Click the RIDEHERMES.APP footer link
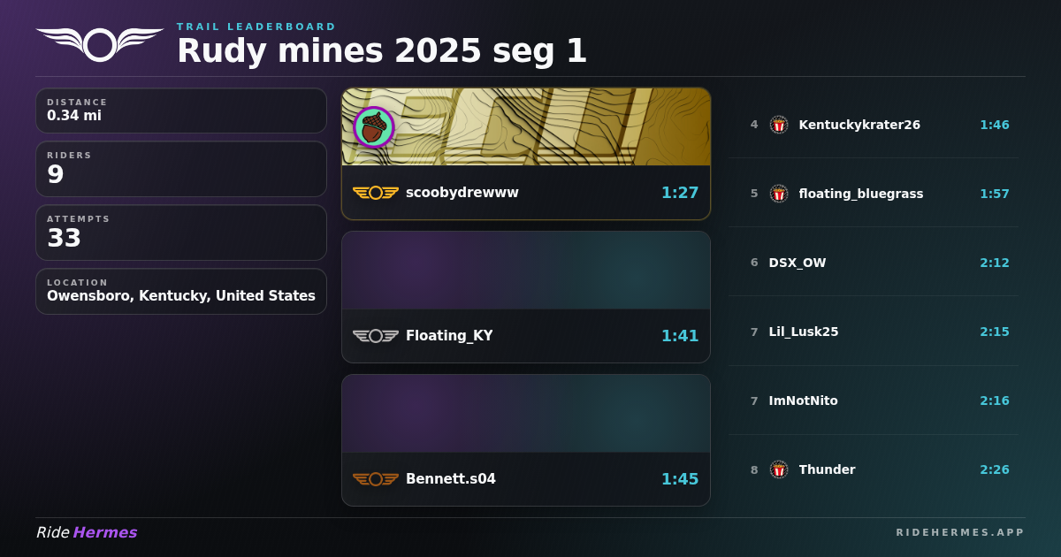 [960, 532]
